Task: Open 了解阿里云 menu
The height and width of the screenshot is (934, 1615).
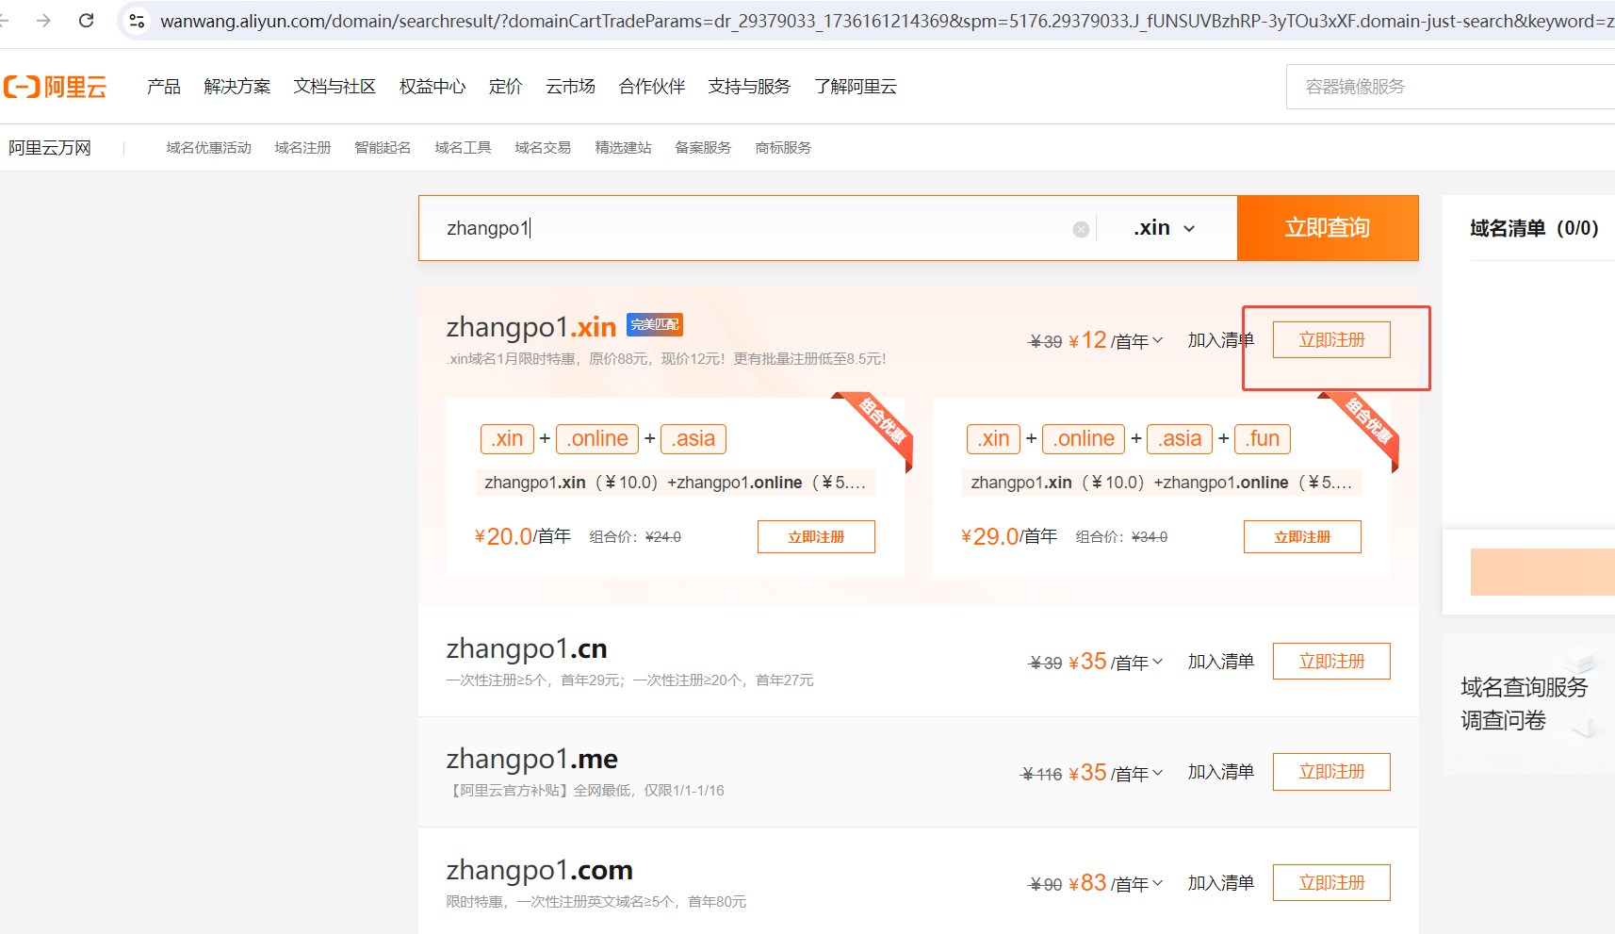Action: pos(856,87)
